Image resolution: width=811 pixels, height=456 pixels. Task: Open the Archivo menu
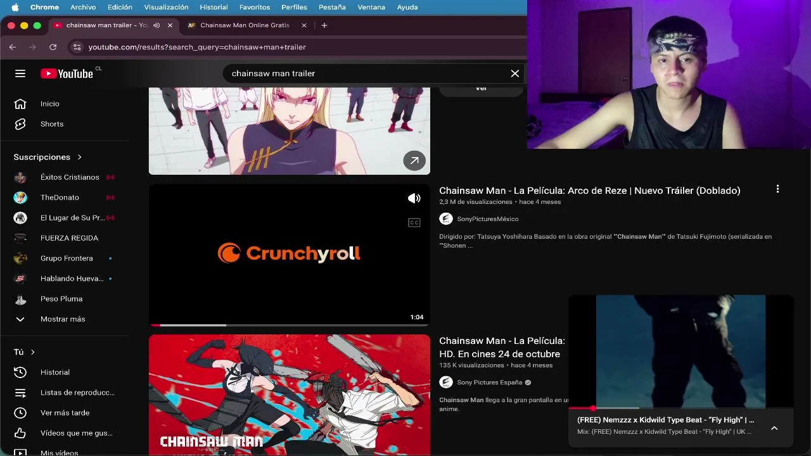tap(83, 7)
